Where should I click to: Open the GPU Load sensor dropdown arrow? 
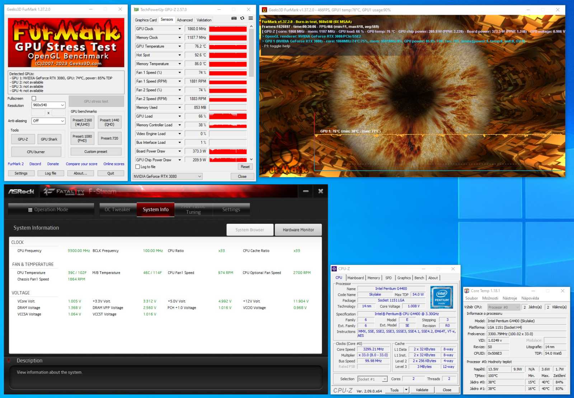click(180, 116)
